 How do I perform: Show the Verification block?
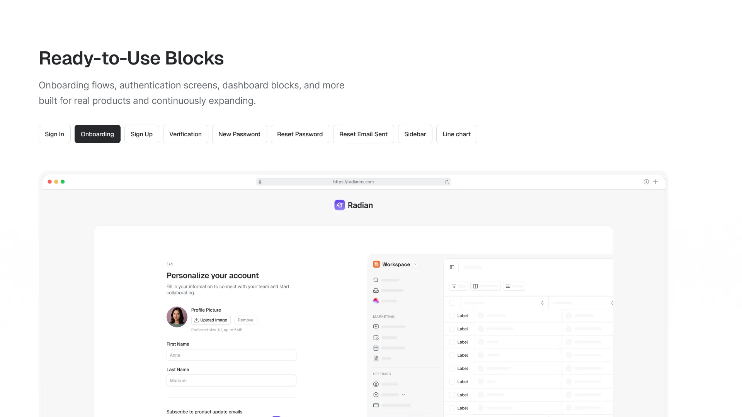185,134
